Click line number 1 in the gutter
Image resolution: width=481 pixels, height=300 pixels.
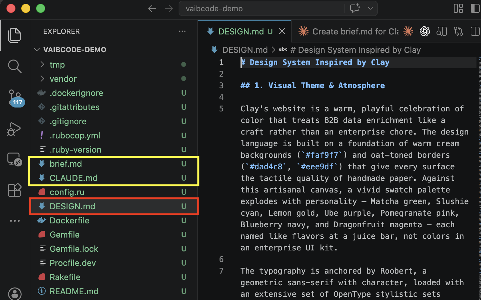tap(221, 62)
